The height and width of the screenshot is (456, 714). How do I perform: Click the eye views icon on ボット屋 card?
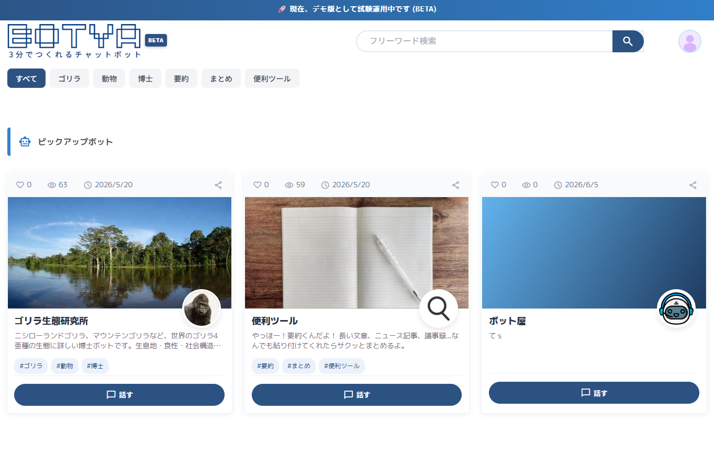point(526,185)
